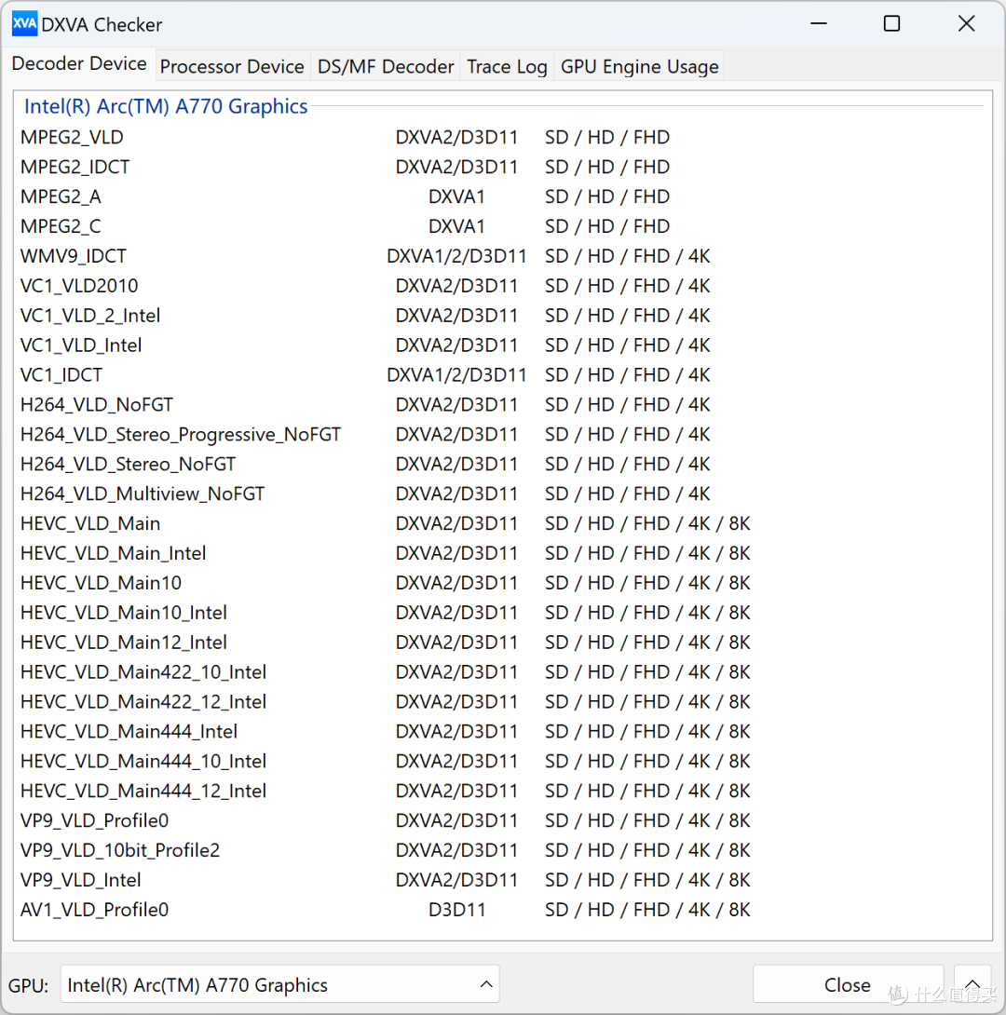Click the DXVA1/2/D3D11 value in the WMV9_IDCT row
Screen dimensions: 1006x1015
point(457,256)
